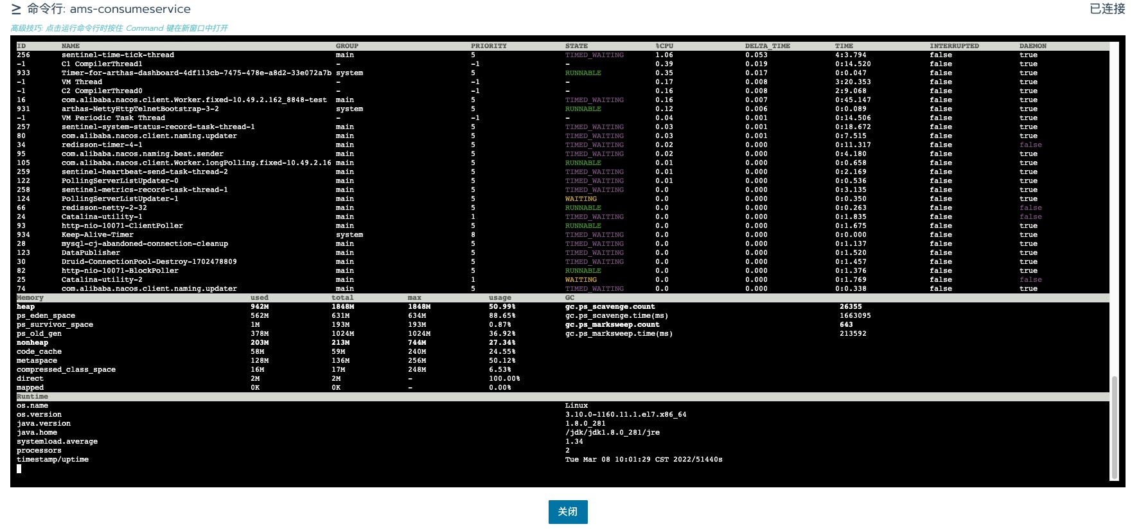Viewport: 1148px width, 531px height.
Task: Click the Runtime section header
Action: [32, 397]
